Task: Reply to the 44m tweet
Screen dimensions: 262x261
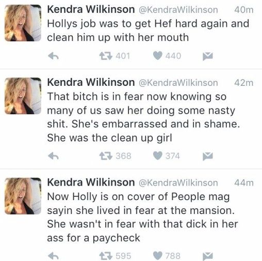Action: pyautogui.click(x=53, y=256)
